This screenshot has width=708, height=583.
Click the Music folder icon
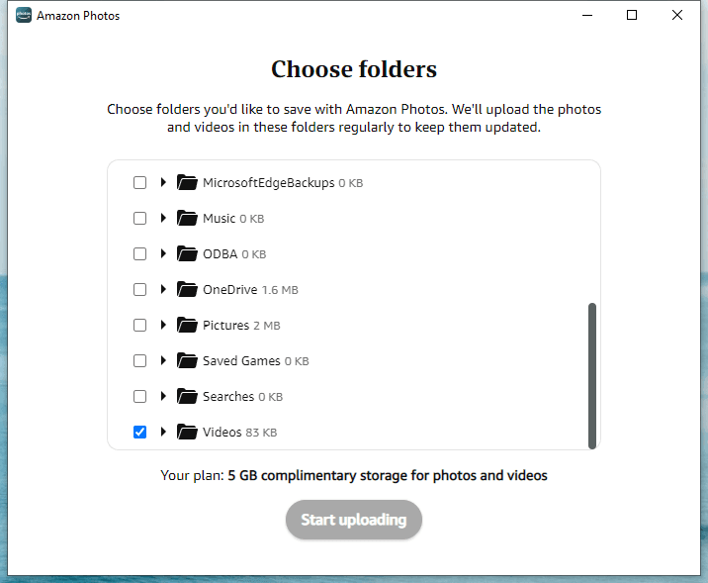click(188, 218)
